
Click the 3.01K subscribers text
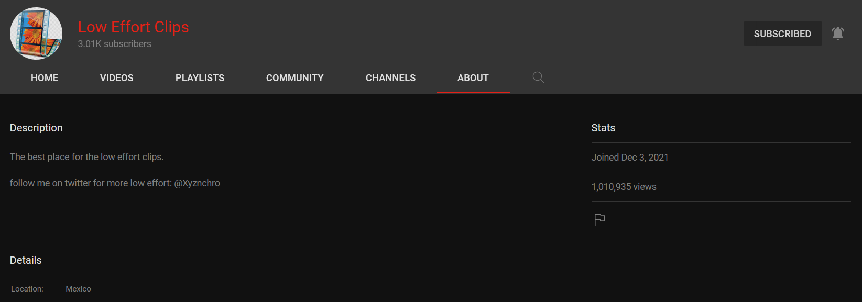click(114, 44)
